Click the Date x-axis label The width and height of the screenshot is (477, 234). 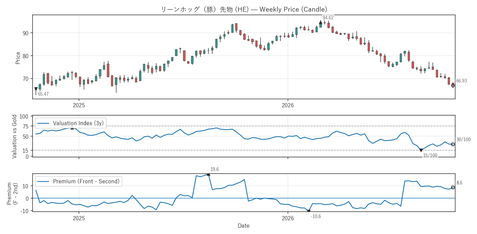(244, 226)
